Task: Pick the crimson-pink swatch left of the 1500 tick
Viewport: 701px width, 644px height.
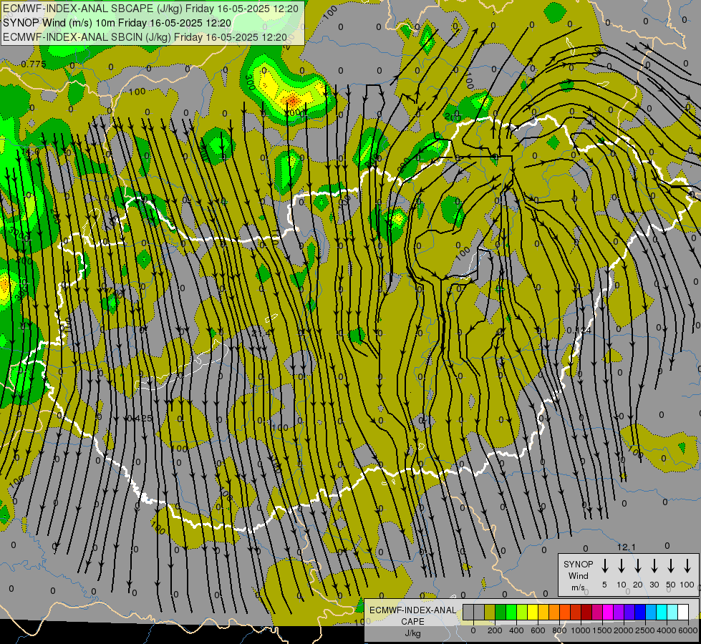Action: point(597,613)
